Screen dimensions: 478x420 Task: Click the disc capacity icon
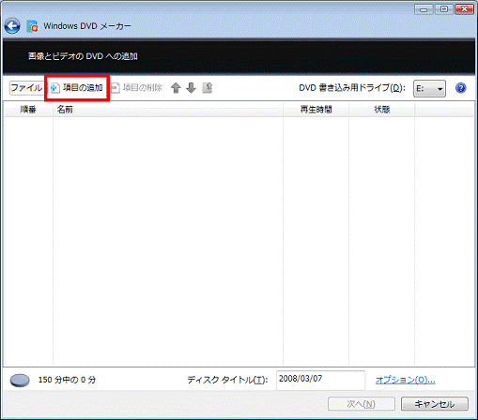tap(20, 381)
